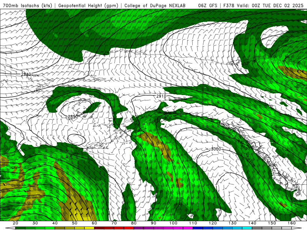Click the bright yellow swatch before the 60 mark
Screen dimensions: 307x230
89,228
